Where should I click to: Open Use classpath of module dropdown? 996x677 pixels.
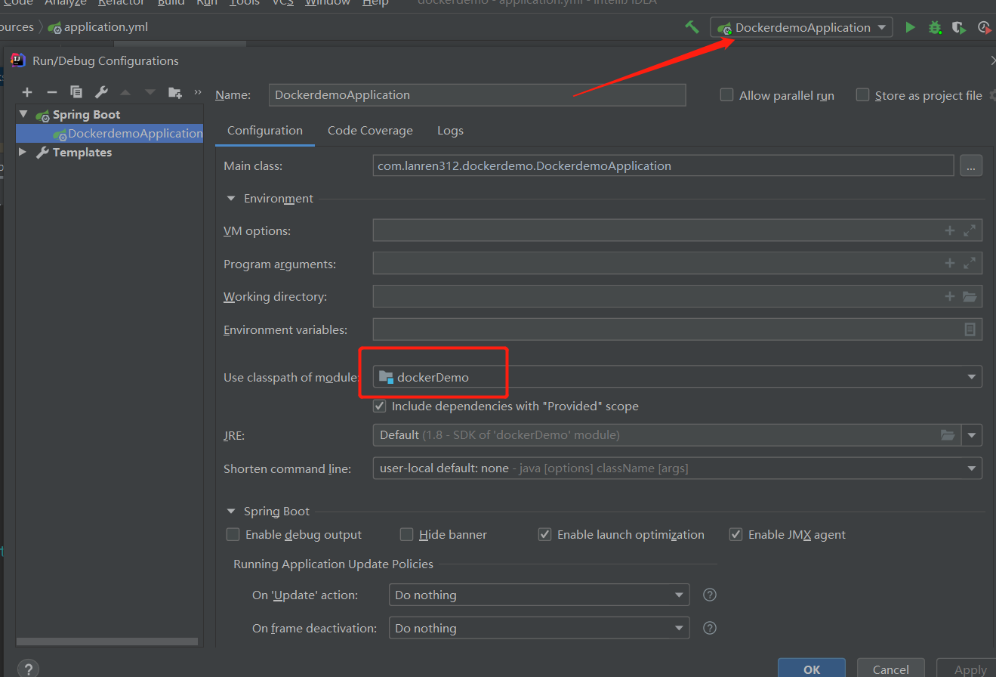(677, 376)
